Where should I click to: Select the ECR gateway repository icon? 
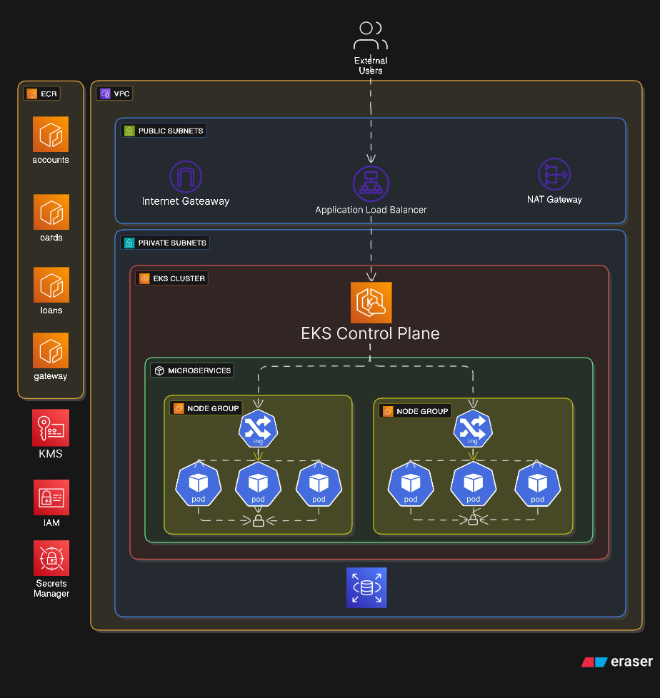[x=51, y=350]
